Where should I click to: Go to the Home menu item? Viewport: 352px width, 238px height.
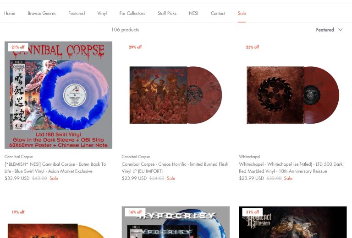pyautogui.click(x=10, y=13)
